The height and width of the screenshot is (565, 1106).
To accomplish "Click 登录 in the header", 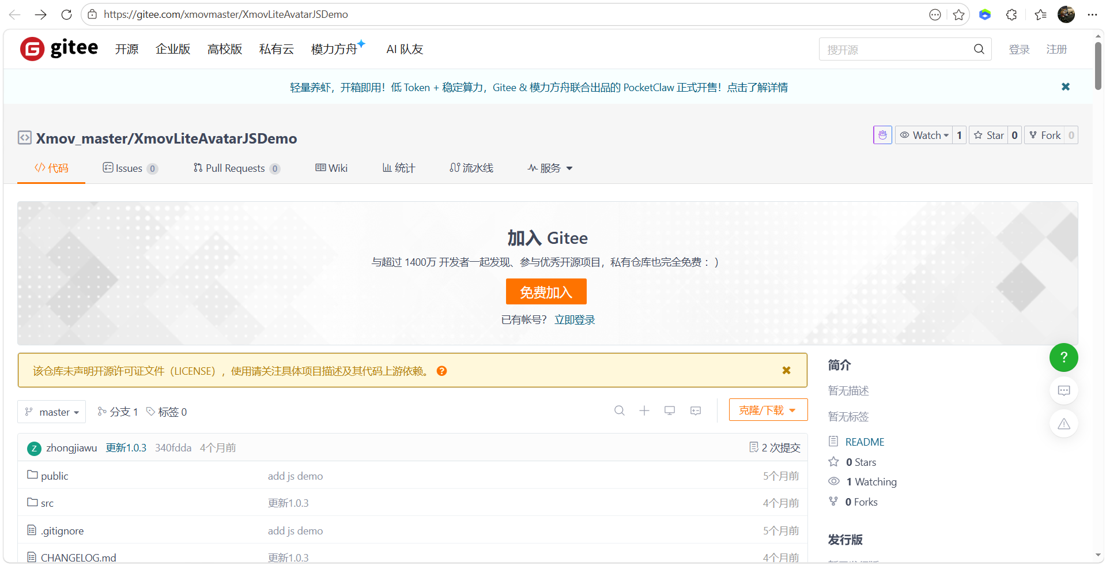I will (1019, 49).
